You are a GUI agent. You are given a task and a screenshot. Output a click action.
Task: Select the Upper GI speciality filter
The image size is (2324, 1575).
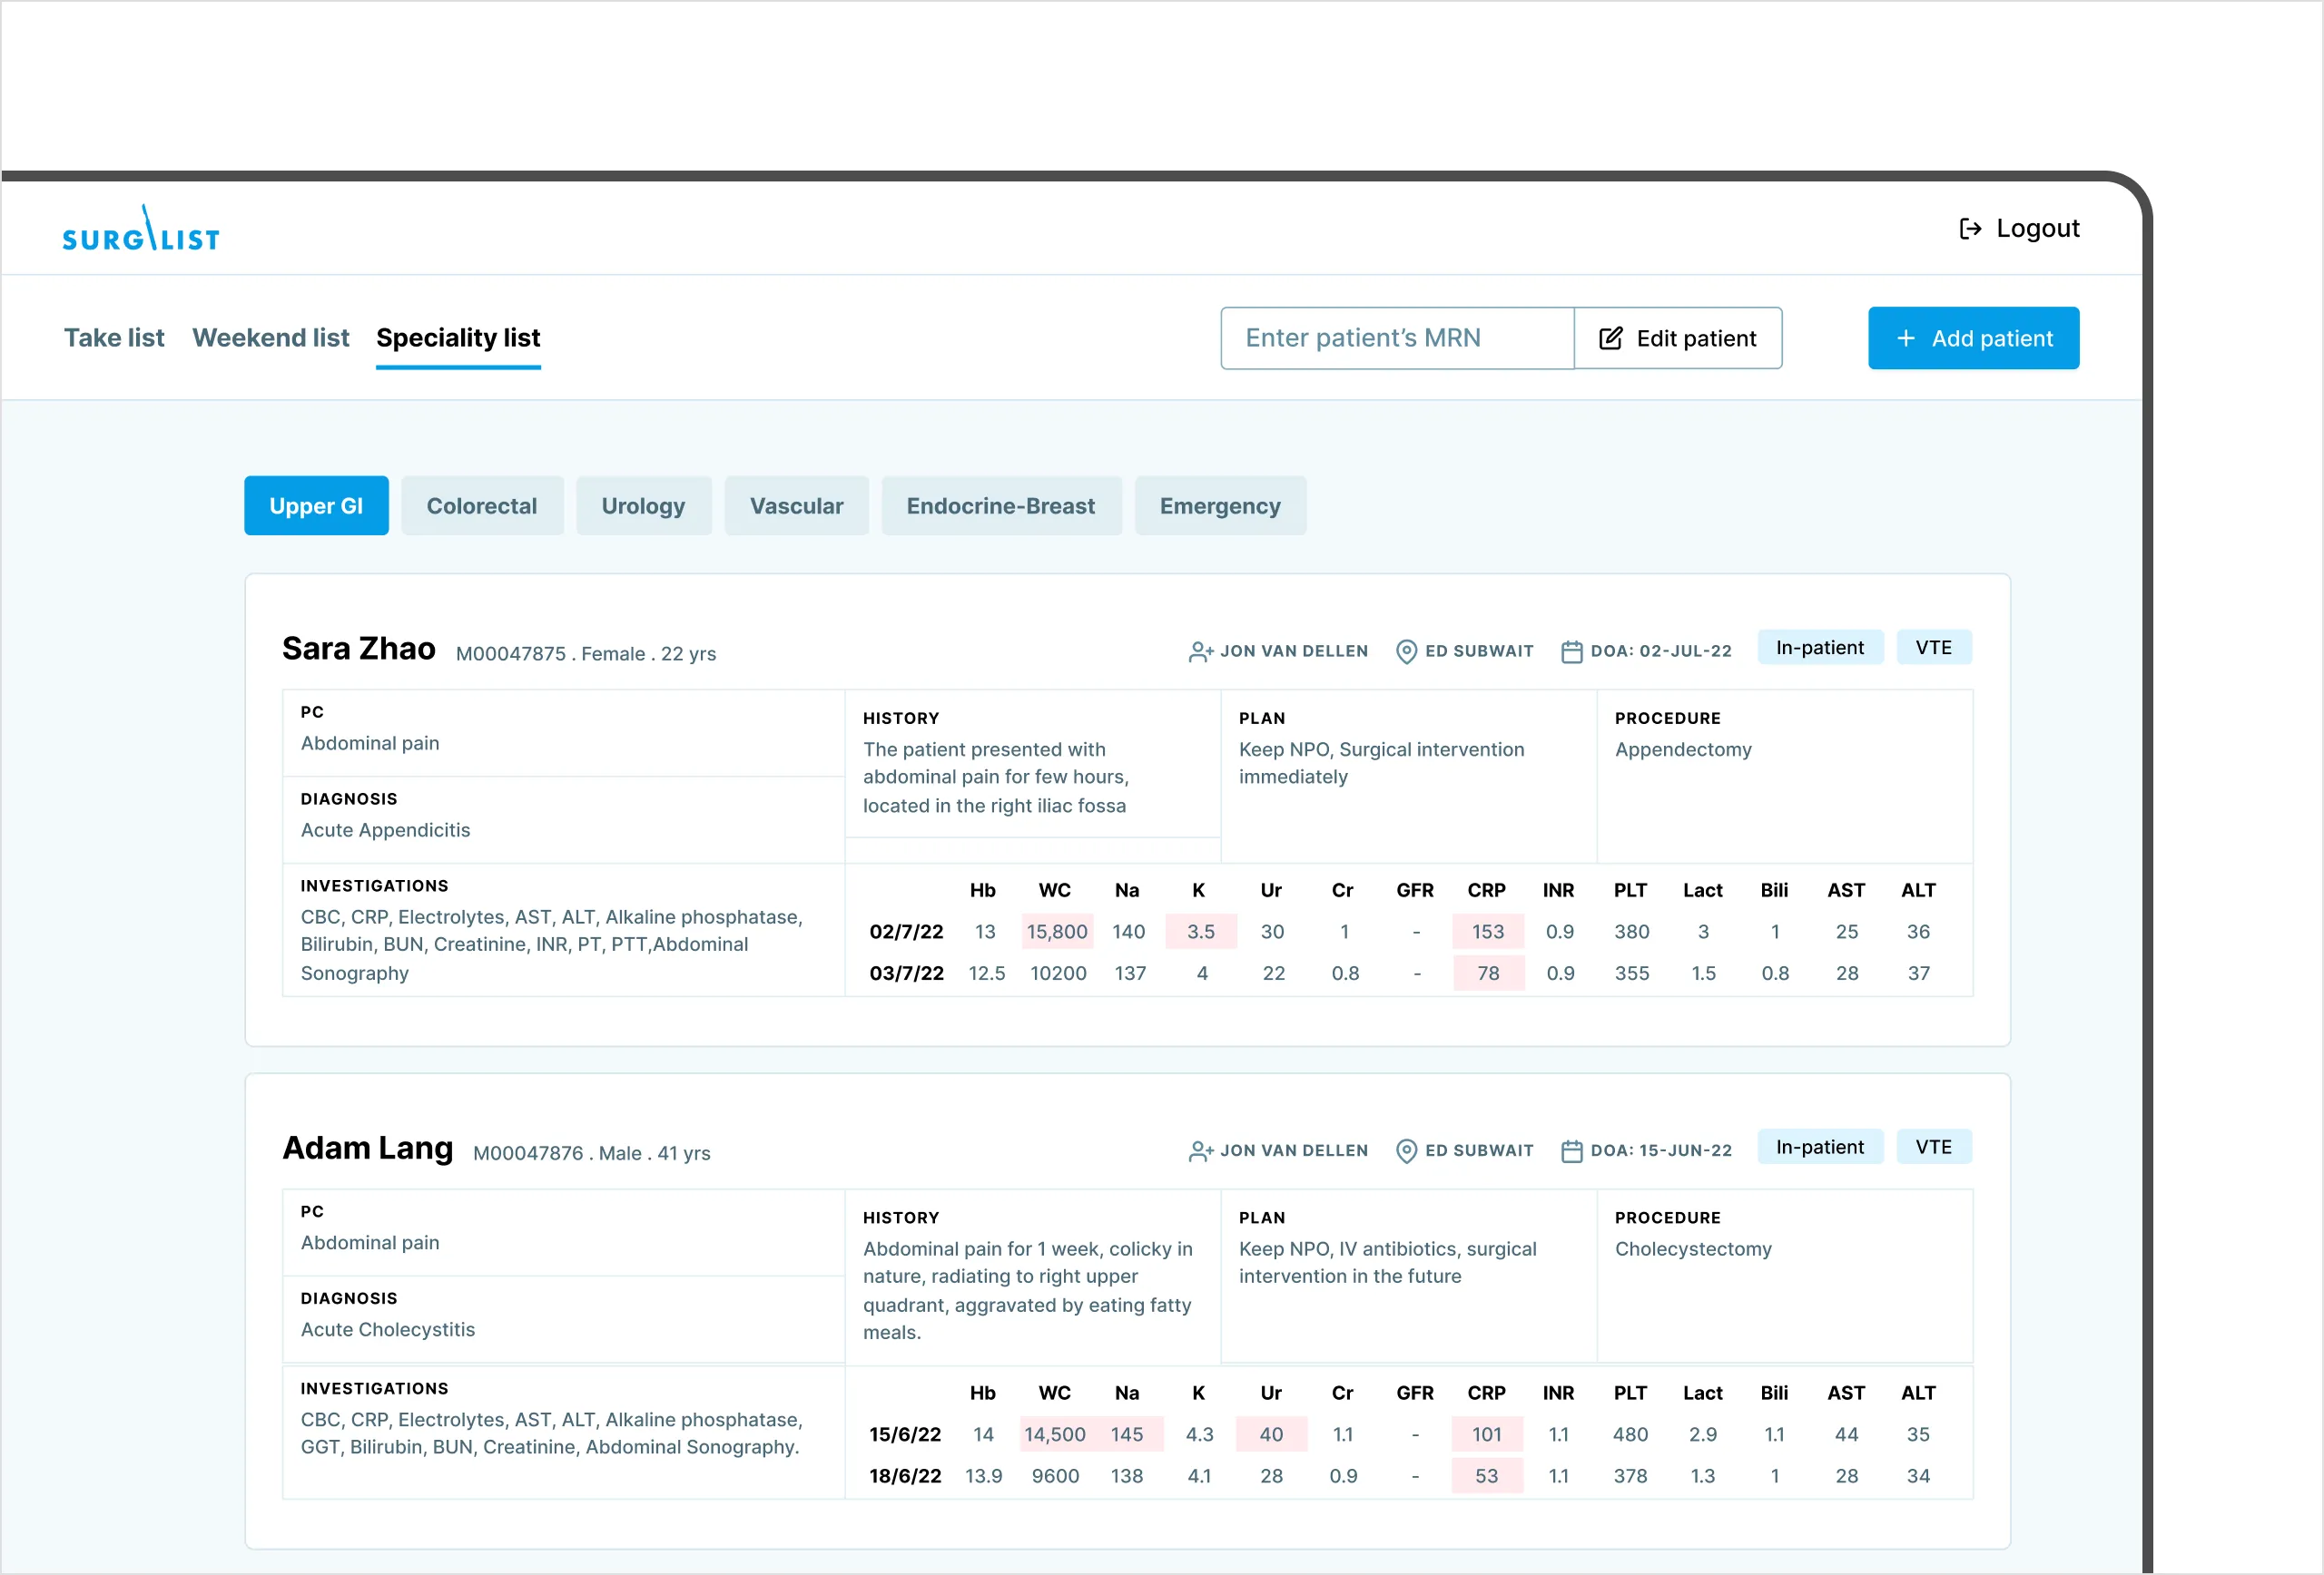(x=316, y=505)
